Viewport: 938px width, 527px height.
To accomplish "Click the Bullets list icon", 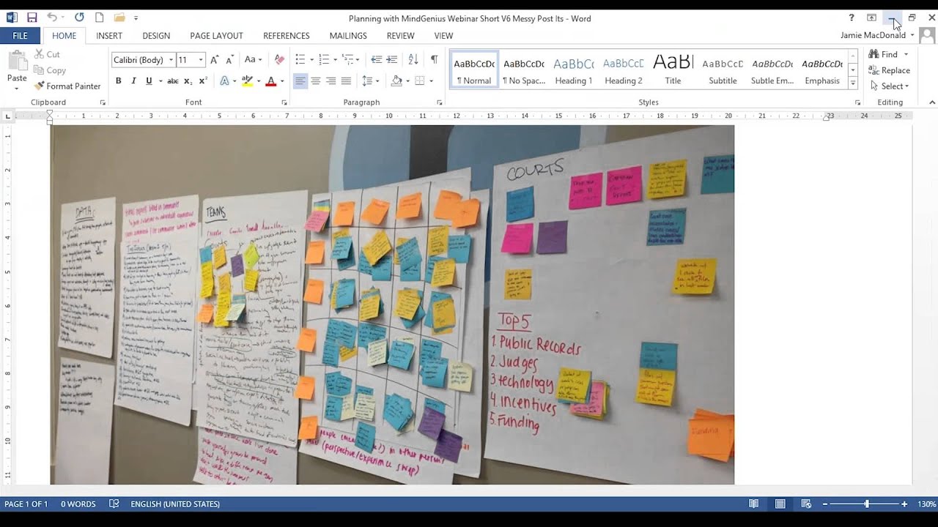I will click(300, 60).
